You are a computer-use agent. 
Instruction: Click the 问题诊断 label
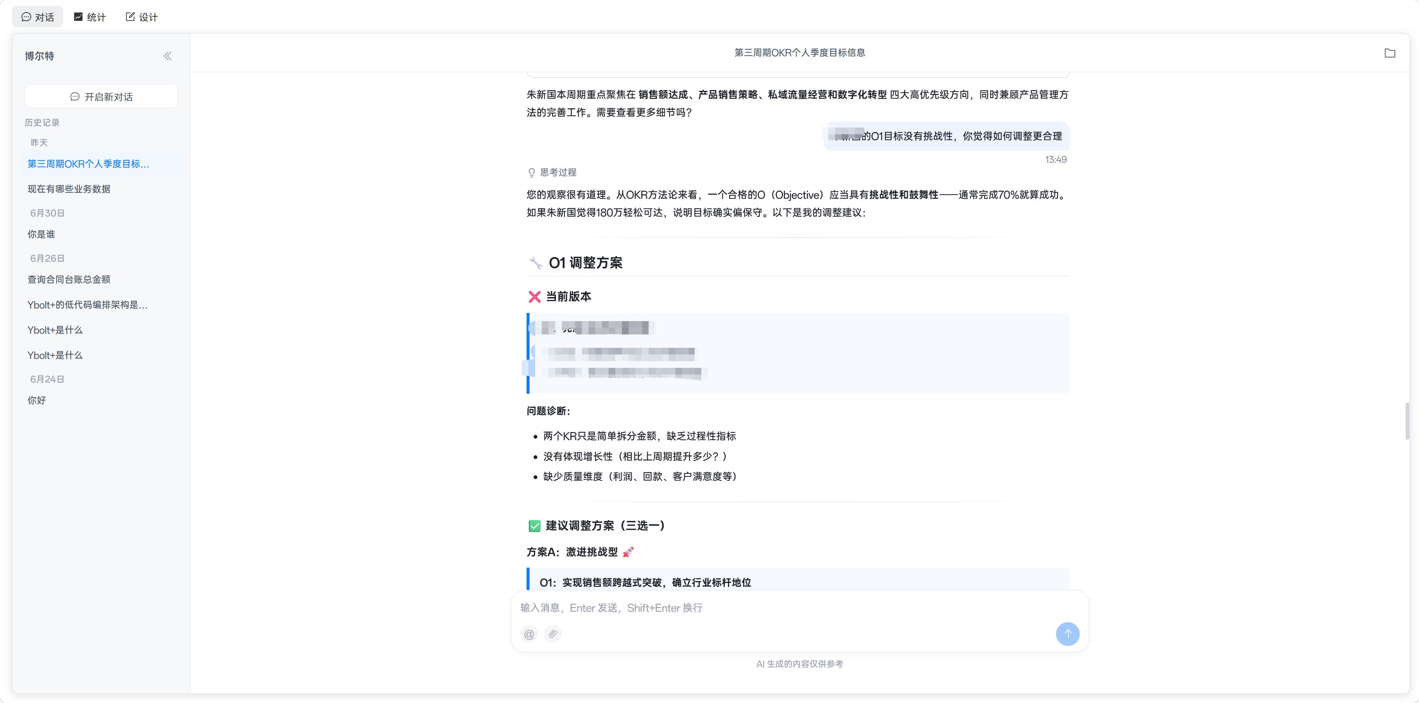(548, 411)
